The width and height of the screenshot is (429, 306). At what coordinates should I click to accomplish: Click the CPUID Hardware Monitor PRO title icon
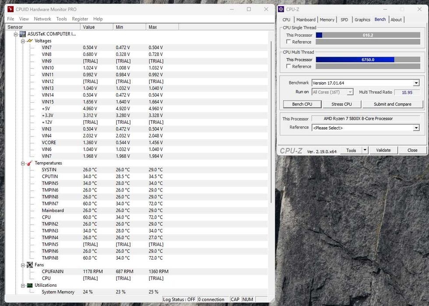11,9
